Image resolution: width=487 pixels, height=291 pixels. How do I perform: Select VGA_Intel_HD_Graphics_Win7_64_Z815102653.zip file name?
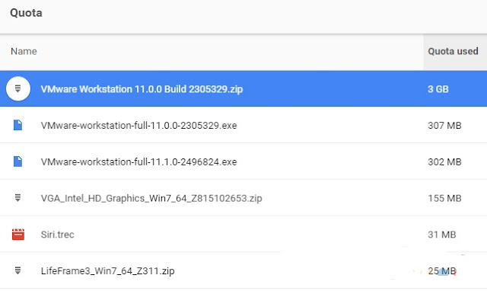pos(151,198)
